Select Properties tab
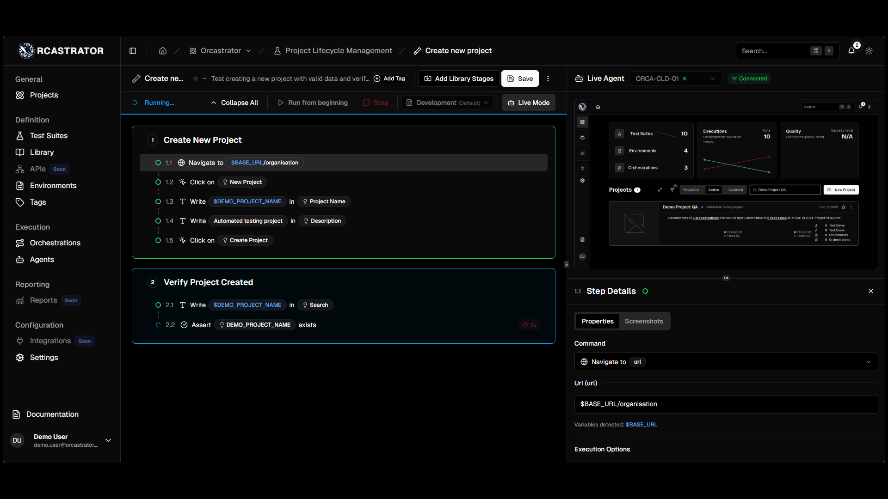Viewport: 888px width, 499px height. pyautogui.click(x=597, y=321)
